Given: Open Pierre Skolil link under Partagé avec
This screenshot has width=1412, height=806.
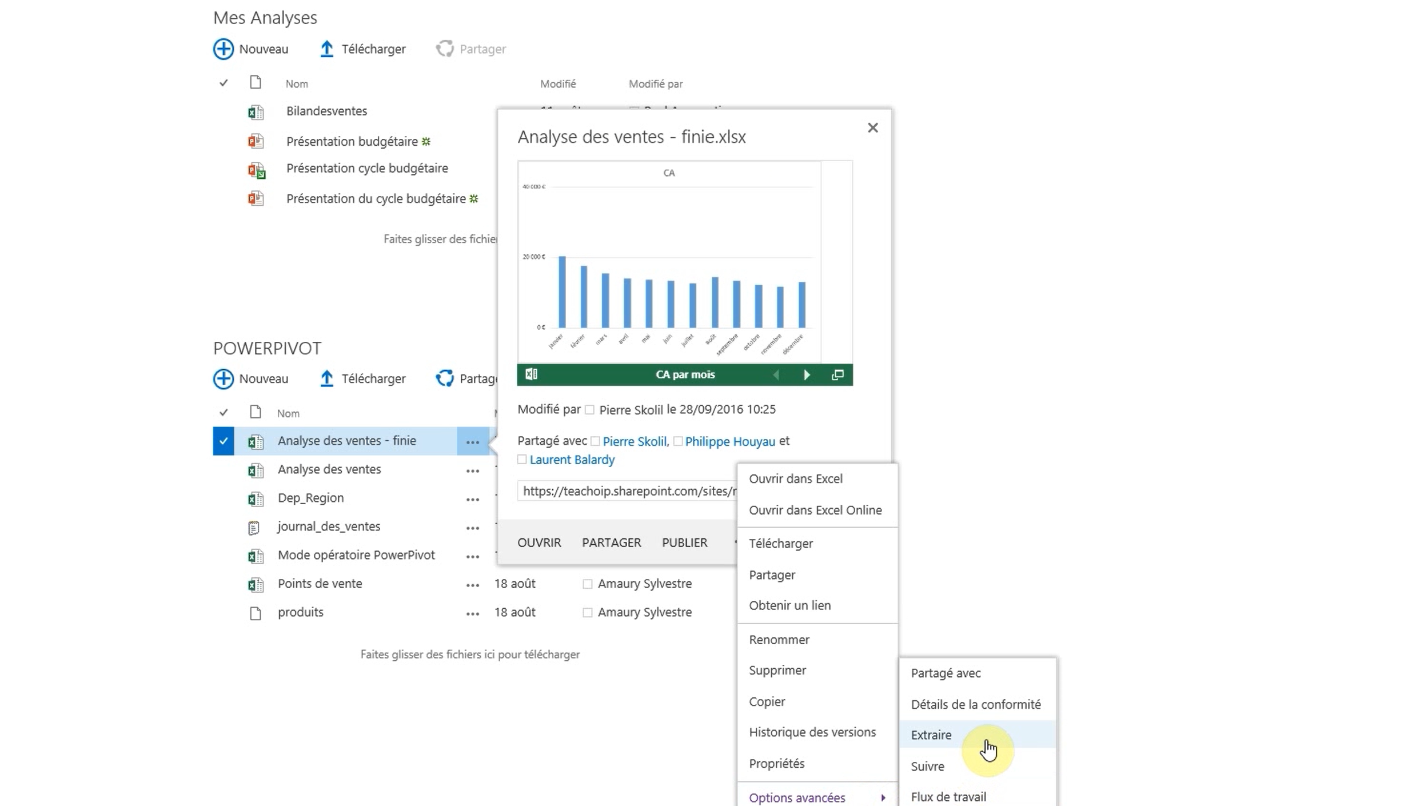Looking at the screenshot, I should pos(635,441).
